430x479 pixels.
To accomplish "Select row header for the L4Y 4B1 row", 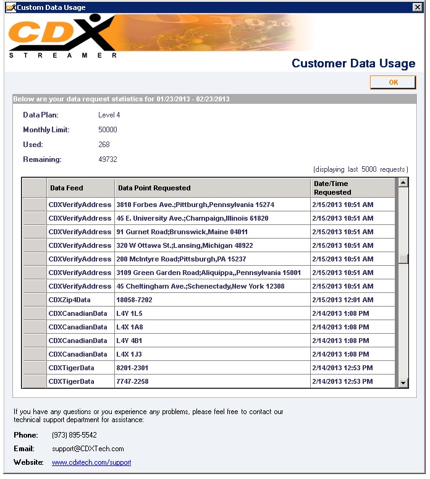I will pos(35,341).
